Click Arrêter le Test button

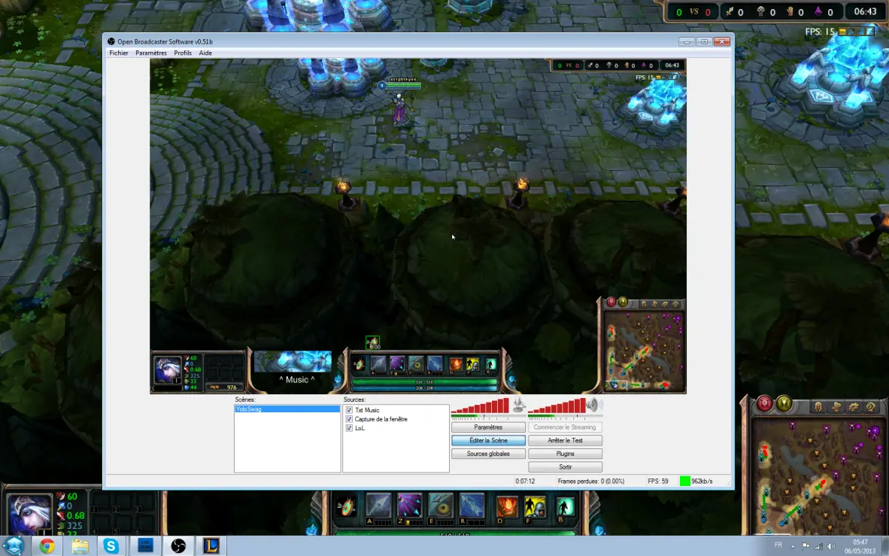565,440
